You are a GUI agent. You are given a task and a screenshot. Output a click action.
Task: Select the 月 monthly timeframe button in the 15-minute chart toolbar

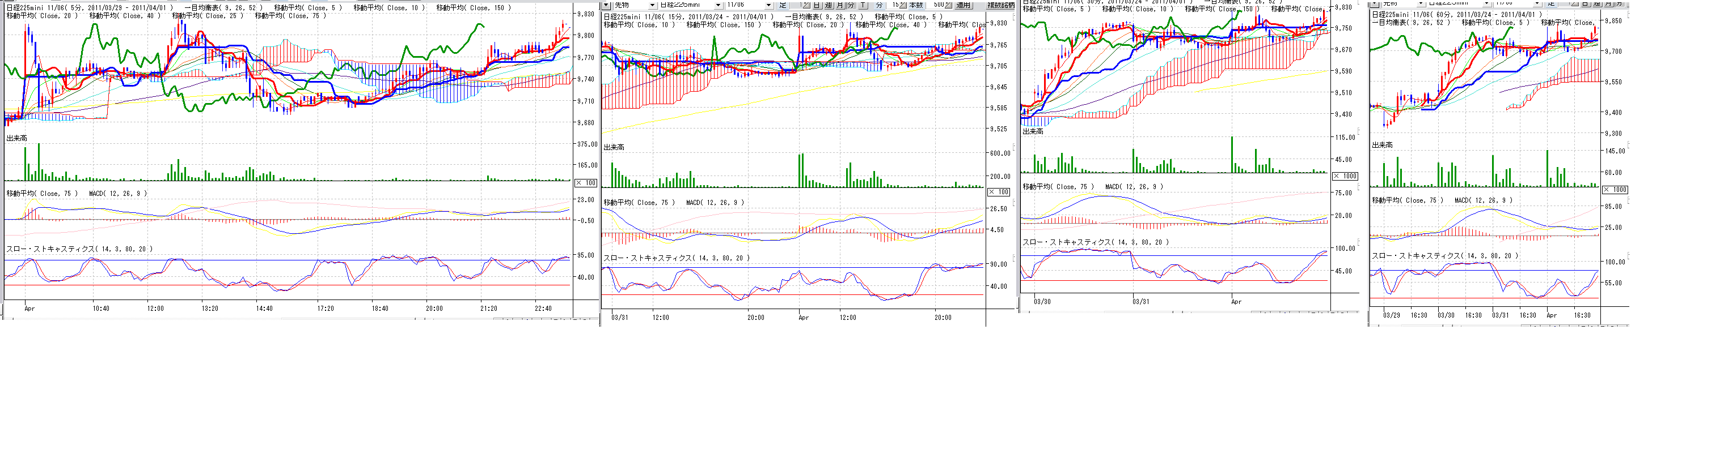[x=839, y=5]
